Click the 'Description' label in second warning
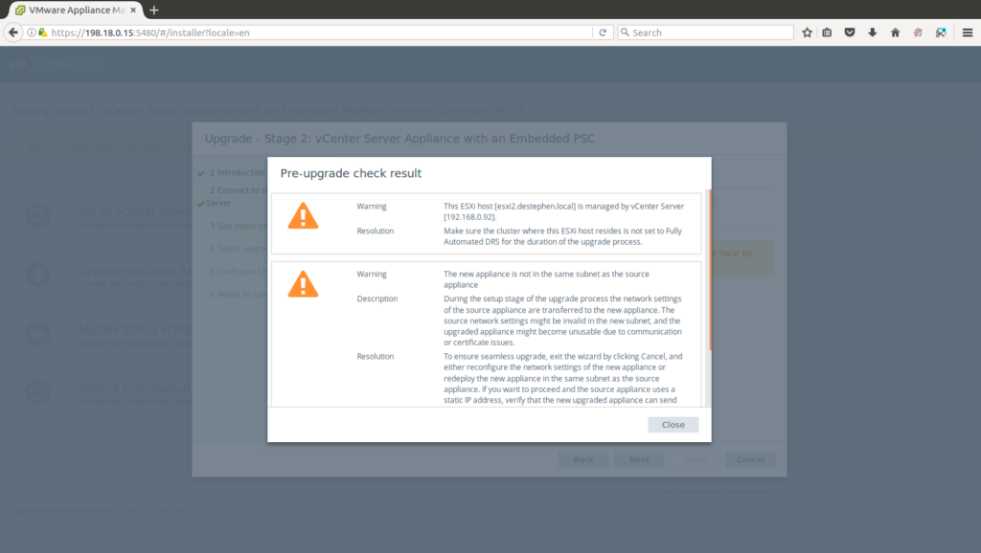 (x=377, y=299)
